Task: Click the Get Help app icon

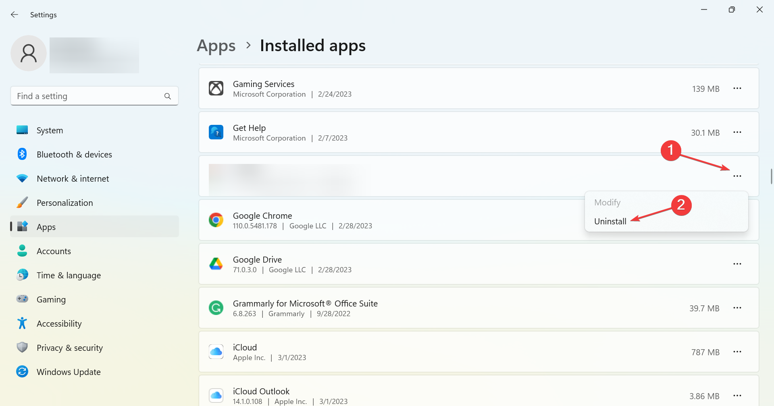Action: (216, 132)
